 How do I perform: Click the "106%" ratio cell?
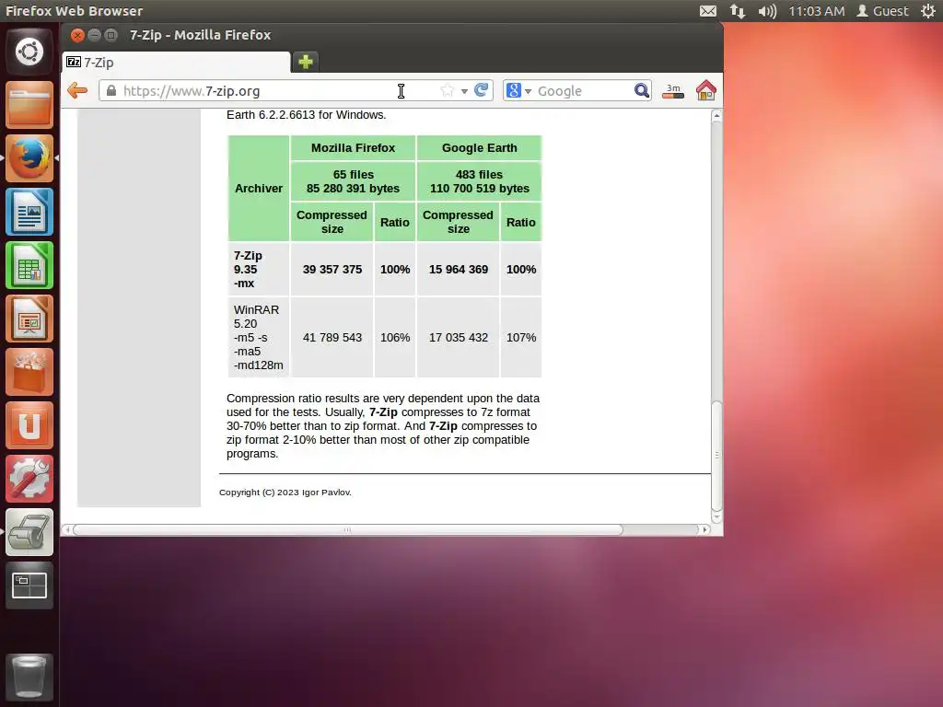coord(395,337)
